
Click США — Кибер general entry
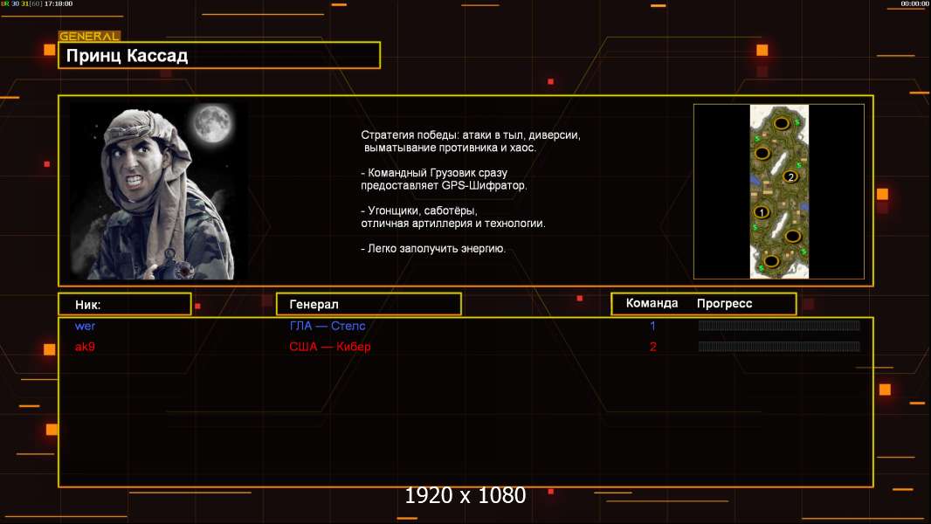point(329,347)
